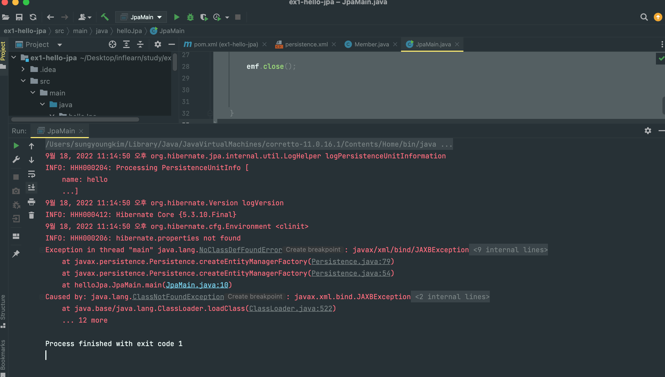Collapse the ex1-hello-jpa root node

coord(14,57)
